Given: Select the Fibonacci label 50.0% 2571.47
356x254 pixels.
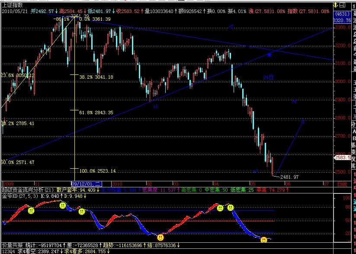Looking at the screenshot, I should (x=18, y=162).
